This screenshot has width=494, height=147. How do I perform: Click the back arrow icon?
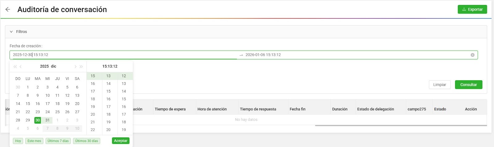[x=8, y=9]
